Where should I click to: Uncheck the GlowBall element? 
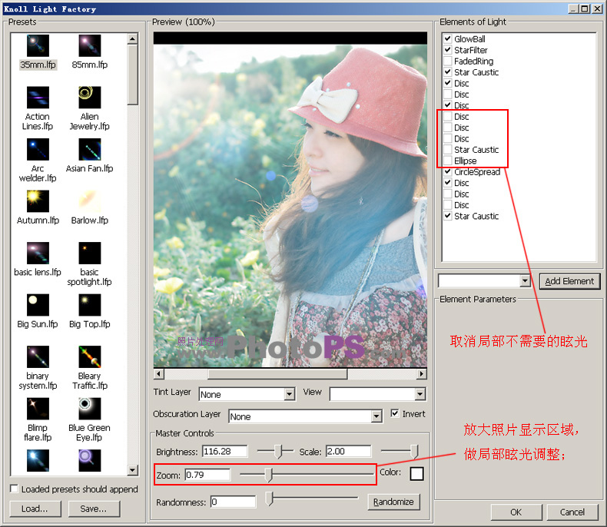448,38
